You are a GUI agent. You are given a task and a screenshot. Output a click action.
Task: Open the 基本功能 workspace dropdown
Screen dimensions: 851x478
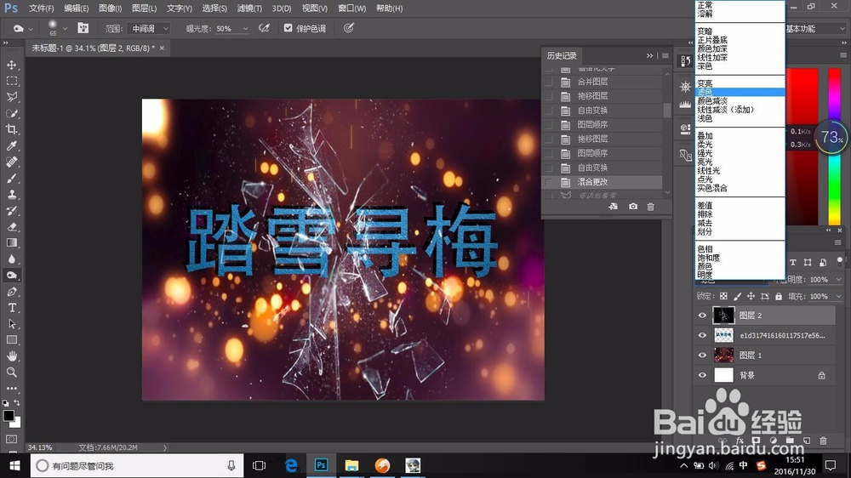pyautogui.click(x=816, y=28)
